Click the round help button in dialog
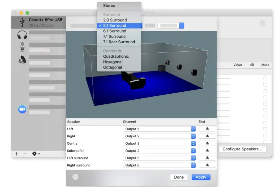 [75, 177]
